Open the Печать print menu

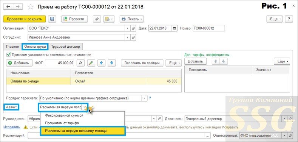pyautogui.click(x=132, y=19)
